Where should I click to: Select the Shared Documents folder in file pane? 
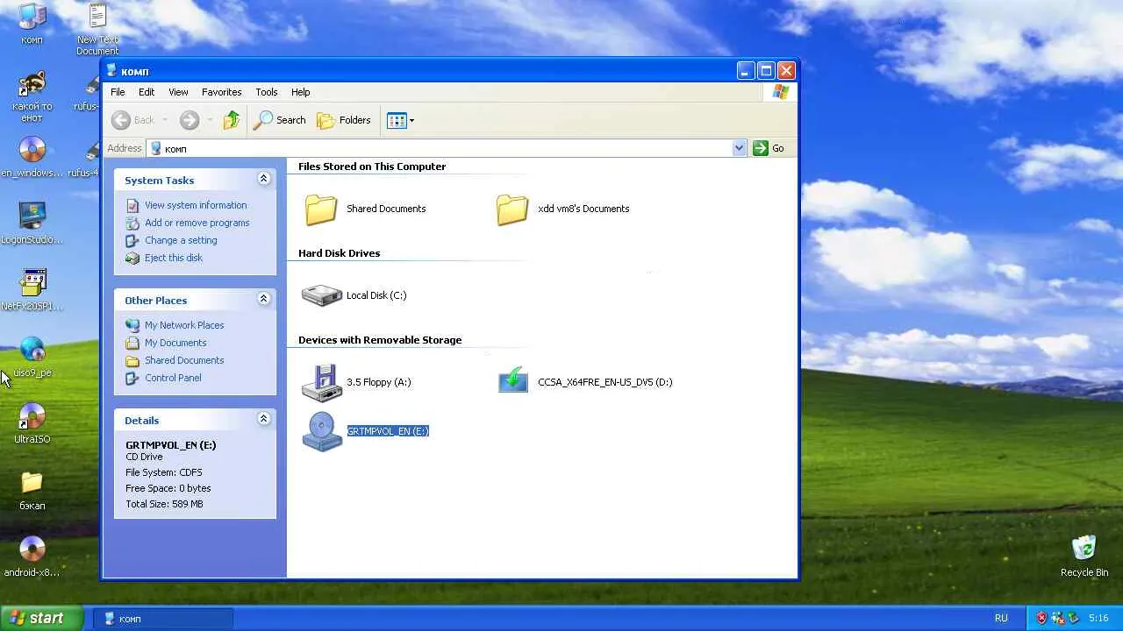tap(364, 209)
